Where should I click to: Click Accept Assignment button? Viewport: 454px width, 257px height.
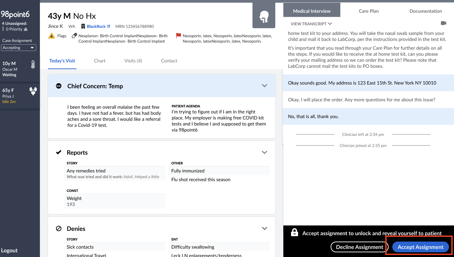(420, 247)
